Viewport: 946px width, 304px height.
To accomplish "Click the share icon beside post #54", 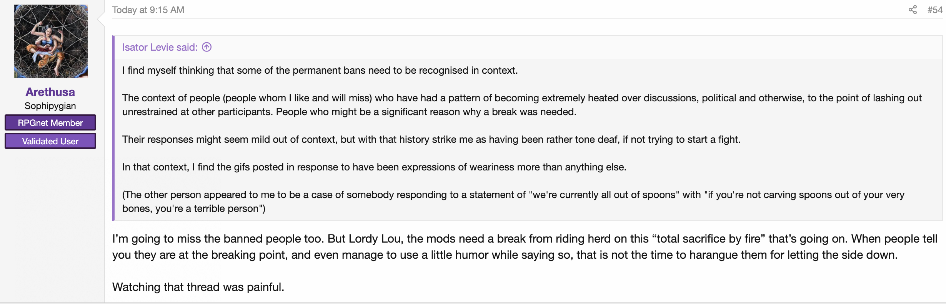I will coord(913,10).
